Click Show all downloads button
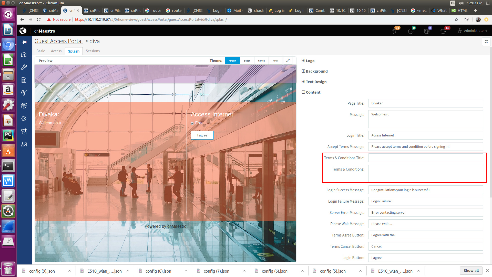 471,271
